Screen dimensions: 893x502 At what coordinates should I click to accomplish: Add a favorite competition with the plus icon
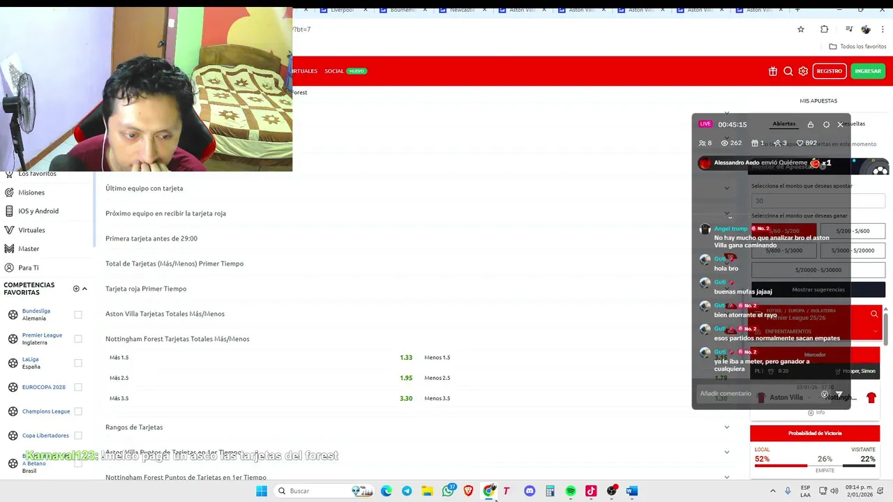point(76,289)
